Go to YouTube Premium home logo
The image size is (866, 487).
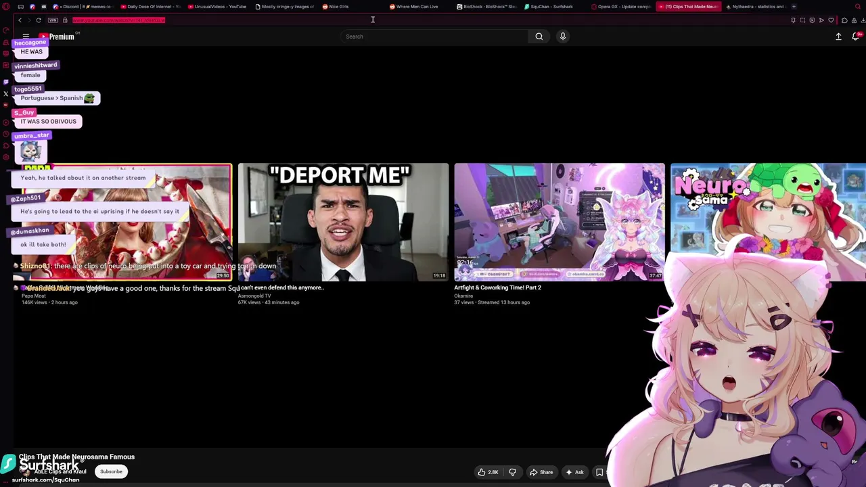[57, 37]
